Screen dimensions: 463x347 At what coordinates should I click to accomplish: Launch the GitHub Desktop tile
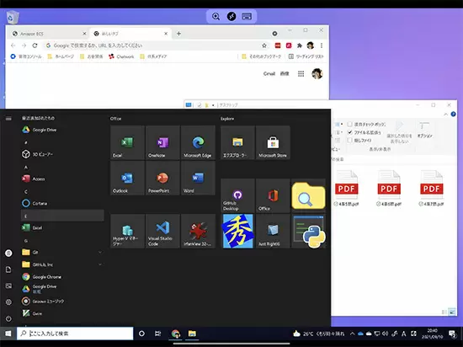237,195
